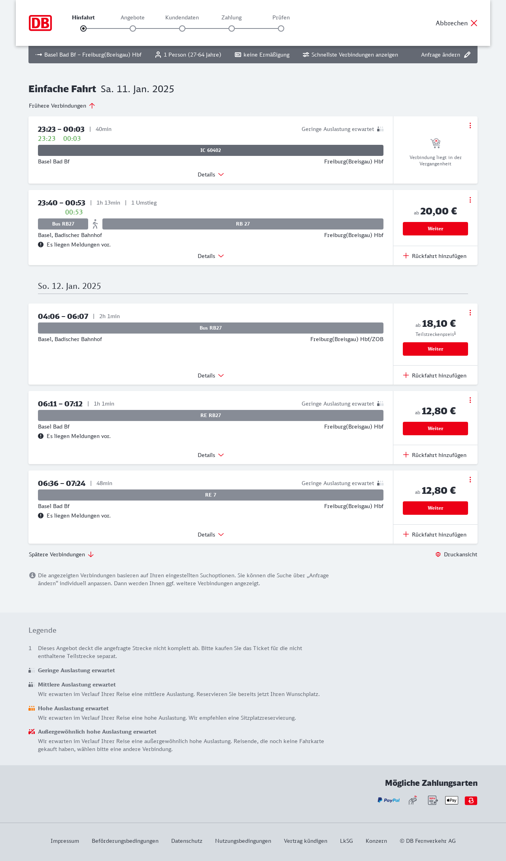The height and width of the screenshot is (861, 506).
Task: Select the Angebote step circle
Action: [133, 28]
